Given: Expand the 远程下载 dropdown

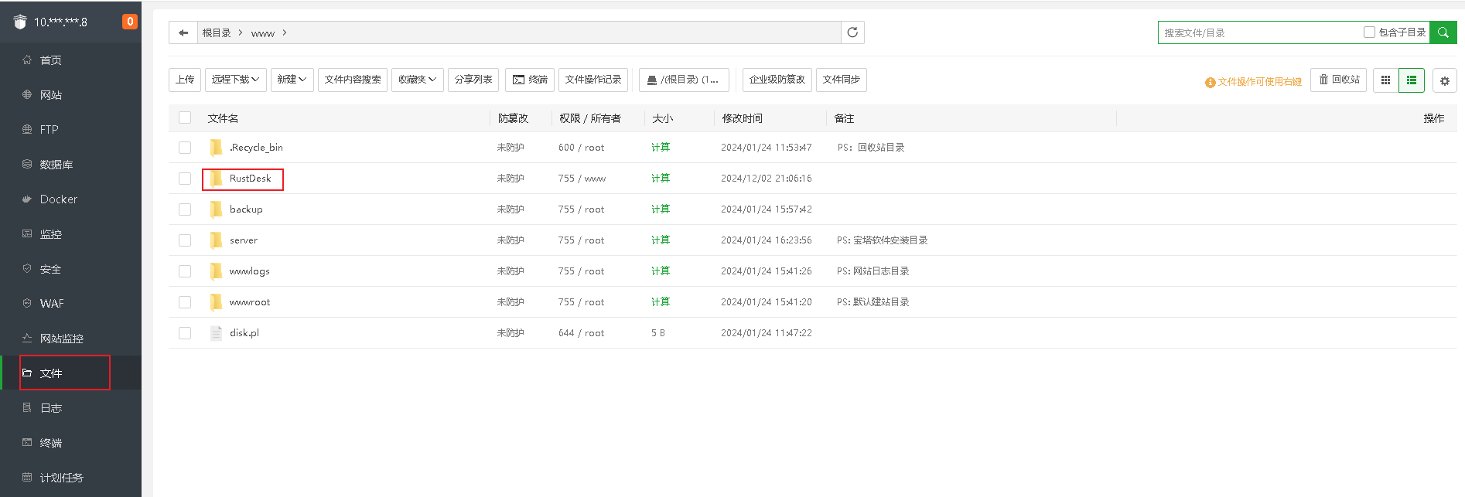Looking at the screenshot, I should tap(235, 80).
